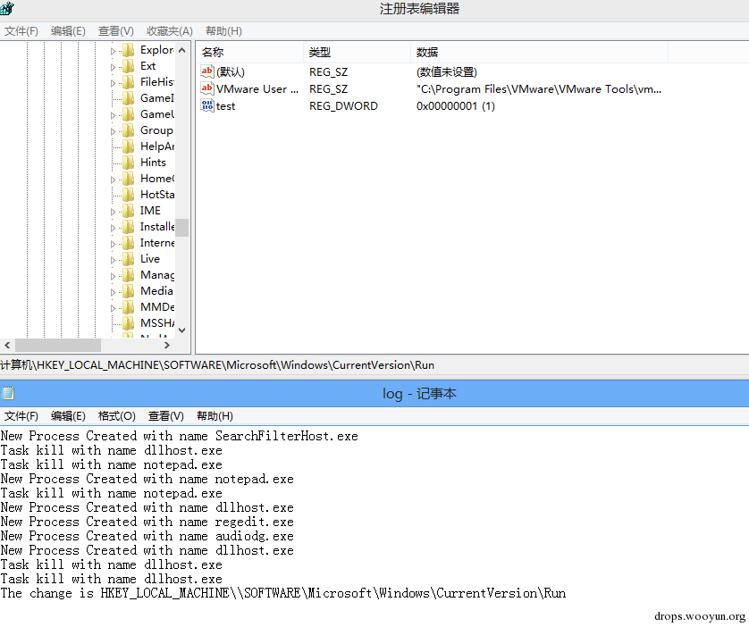The width and height of the screenshot is (749, 627).
Task: Click the default (默认) value icon
Action: tap(206, 71)
